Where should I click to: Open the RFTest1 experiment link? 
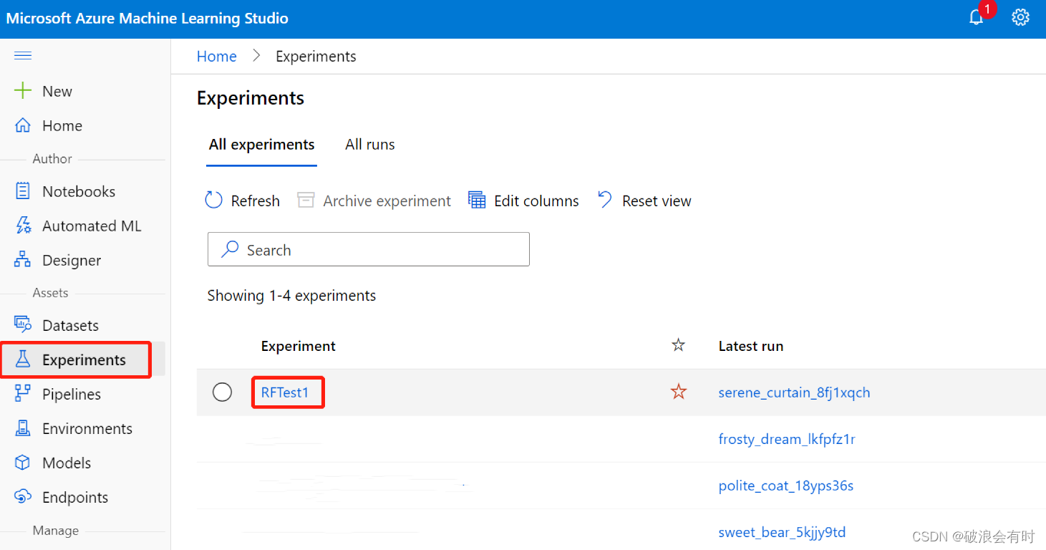tap(285, 392)
